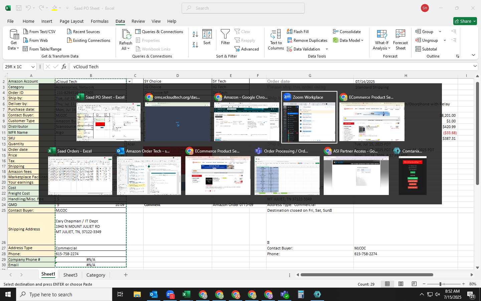This screenshot has width=481, height=301.
Task: Open the Name Box dropdown
Action: coord(33,67)
